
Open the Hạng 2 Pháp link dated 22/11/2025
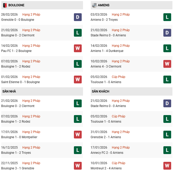(31, 163)
